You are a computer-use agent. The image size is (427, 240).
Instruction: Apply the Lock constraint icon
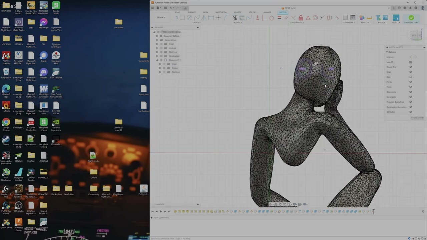(301, 18)
